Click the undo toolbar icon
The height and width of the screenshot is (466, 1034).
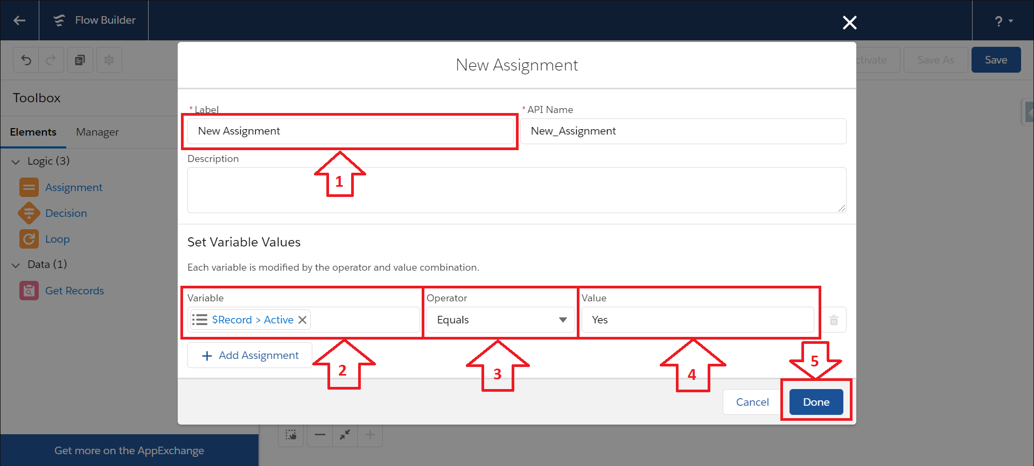[26, 60]
